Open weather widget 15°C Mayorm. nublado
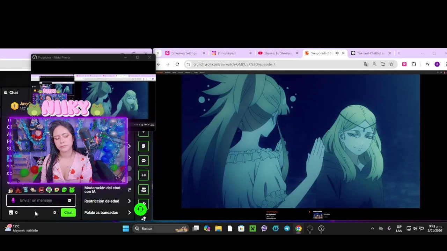Viewport: 447px width, 251px height. [x=22, y=229]
